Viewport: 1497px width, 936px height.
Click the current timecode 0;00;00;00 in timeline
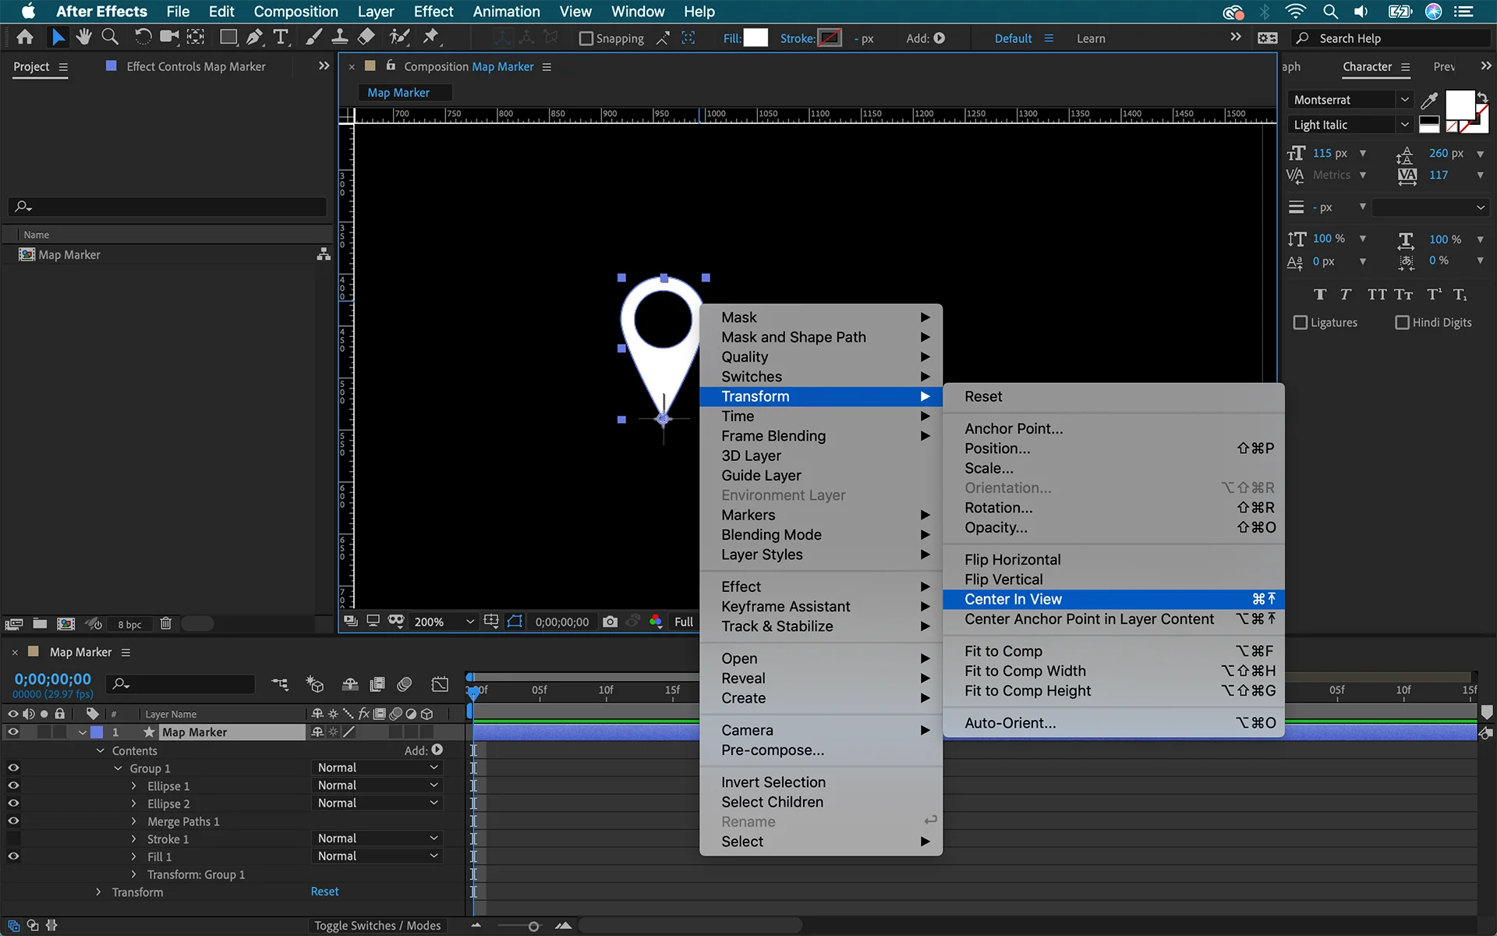(52, 679)
